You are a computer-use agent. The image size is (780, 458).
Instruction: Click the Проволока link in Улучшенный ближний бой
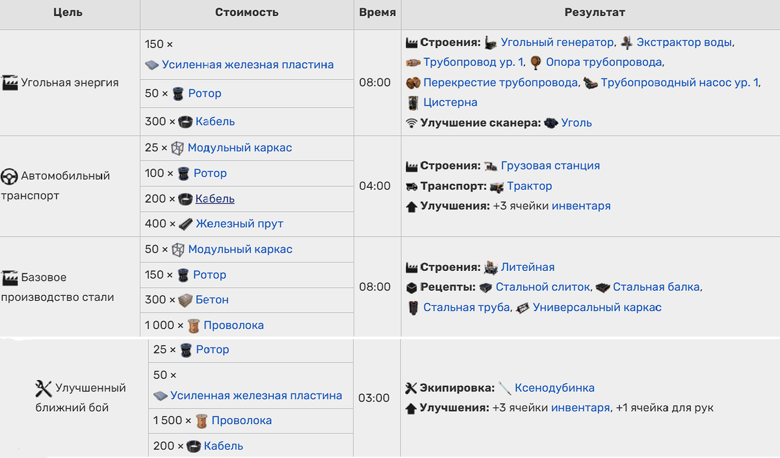(x=242, y=420)
